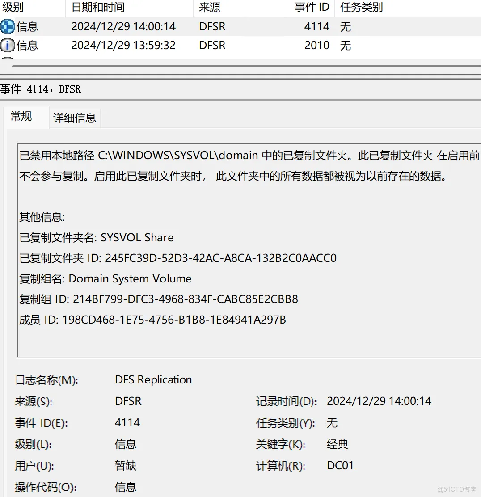
Task: Sort events by the 级别 column header
Action: coord(13,7)
